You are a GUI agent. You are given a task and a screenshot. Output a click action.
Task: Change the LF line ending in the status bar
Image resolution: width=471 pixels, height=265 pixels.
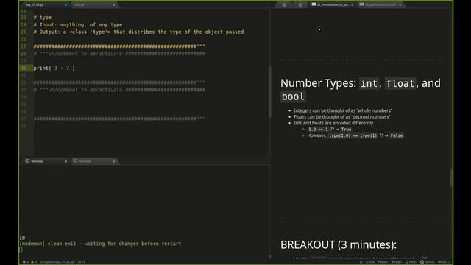click(361, 262)
